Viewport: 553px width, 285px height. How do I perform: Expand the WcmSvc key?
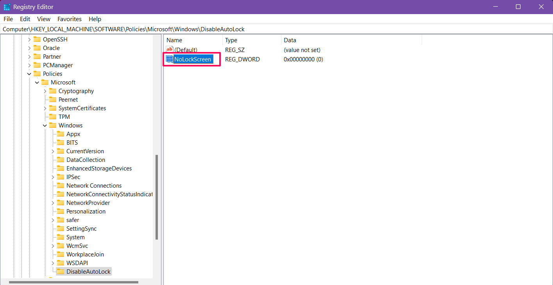53,246
